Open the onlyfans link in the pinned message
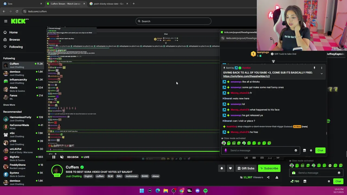This screenshot has width=347, height=195. (x=246, y=76)
